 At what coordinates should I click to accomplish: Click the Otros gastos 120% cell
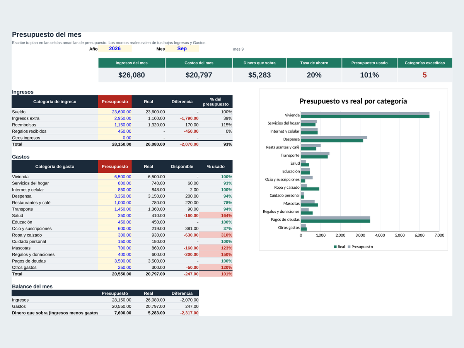pyautogui.click(x=216, y=268)
